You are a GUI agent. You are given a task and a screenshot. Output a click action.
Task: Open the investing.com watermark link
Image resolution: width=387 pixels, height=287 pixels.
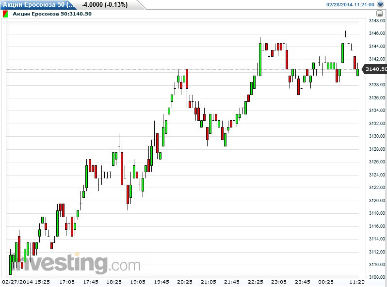click(73, 264)
